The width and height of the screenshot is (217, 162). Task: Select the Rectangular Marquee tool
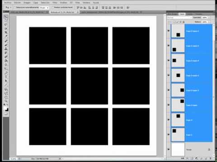pos(6,20)
